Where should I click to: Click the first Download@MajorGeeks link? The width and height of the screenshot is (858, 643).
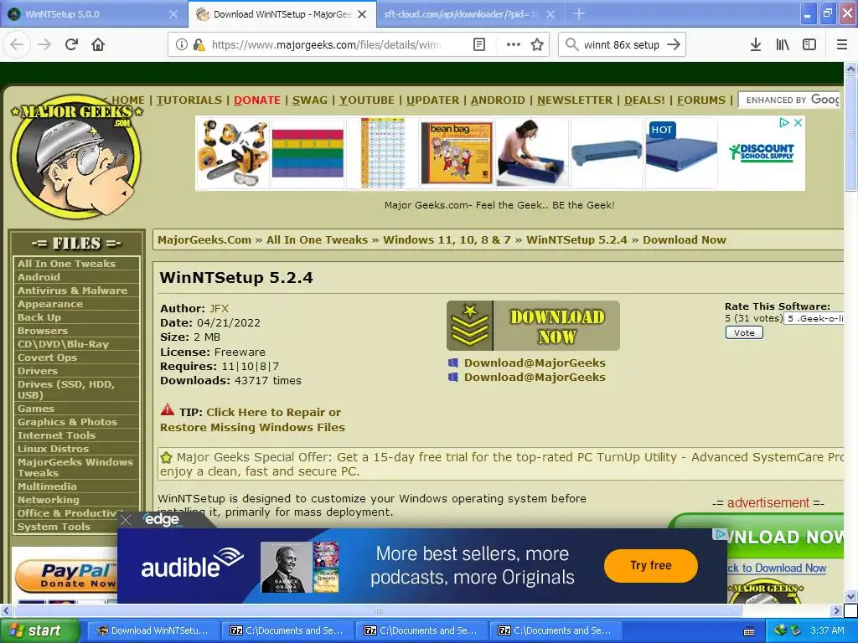[535, 363]
